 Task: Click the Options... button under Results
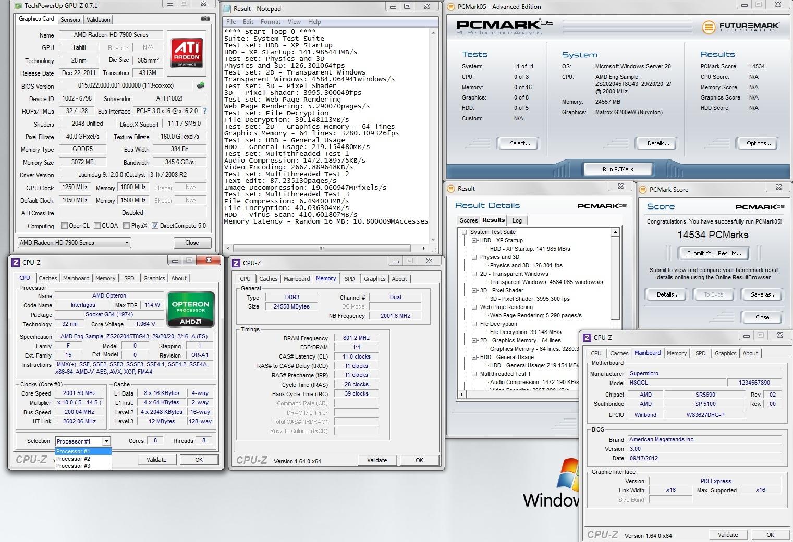[758, 143]
